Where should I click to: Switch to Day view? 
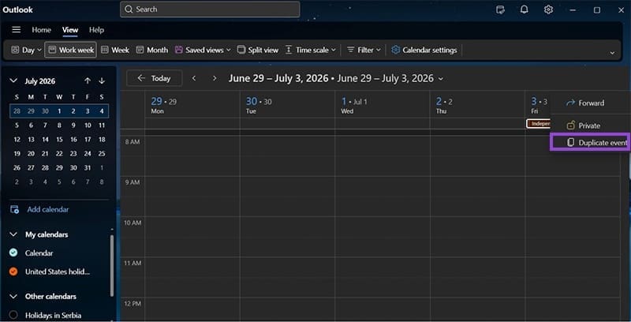tap(24, 50)
